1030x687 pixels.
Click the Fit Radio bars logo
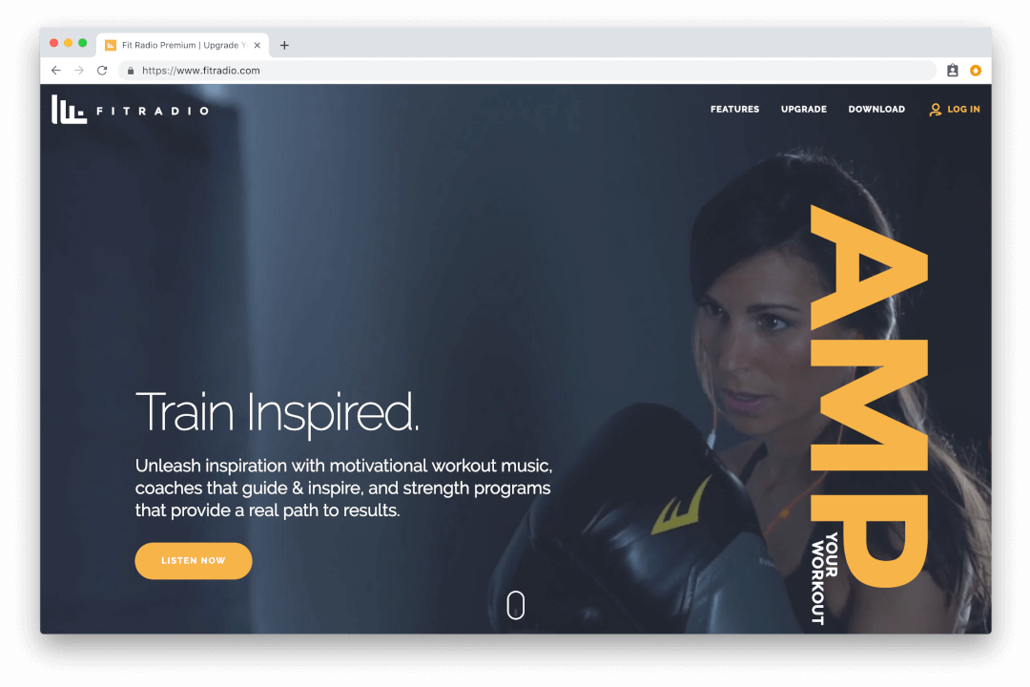click(x=69, y=110)
